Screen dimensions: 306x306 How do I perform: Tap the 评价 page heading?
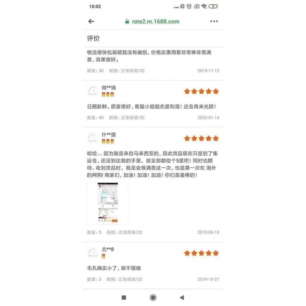(x=93, y=38)
